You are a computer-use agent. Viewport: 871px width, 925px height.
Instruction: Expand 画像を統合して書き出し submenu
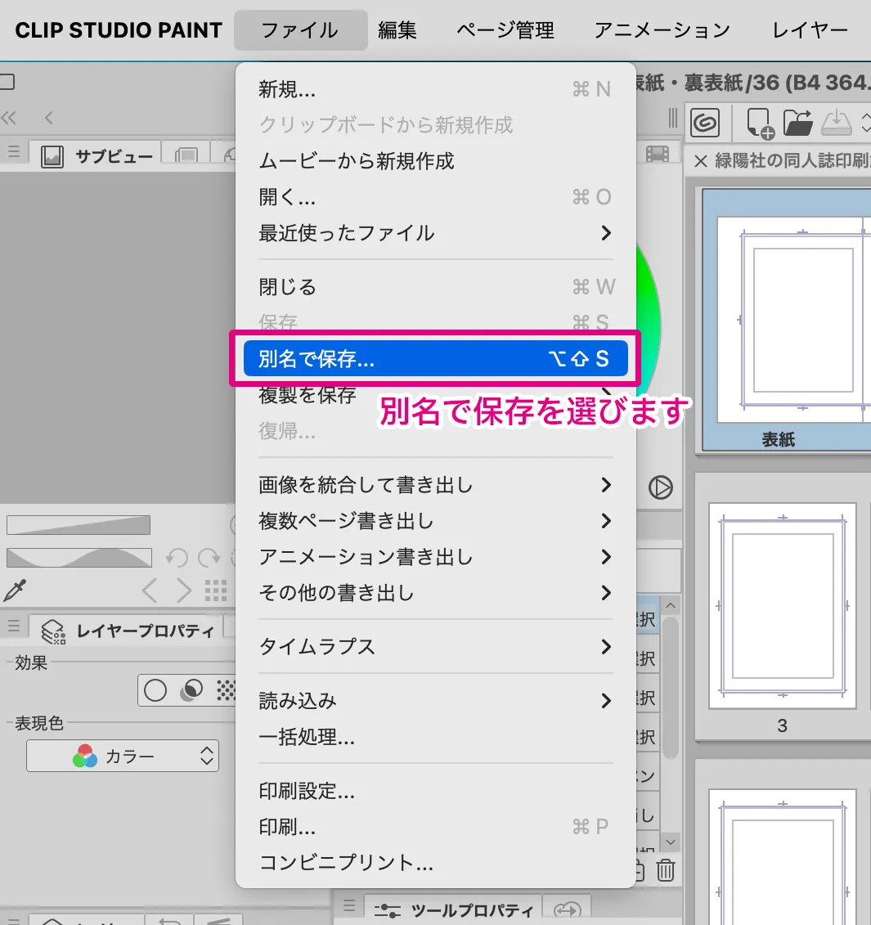pyautogui.click(x=435, y=485)
